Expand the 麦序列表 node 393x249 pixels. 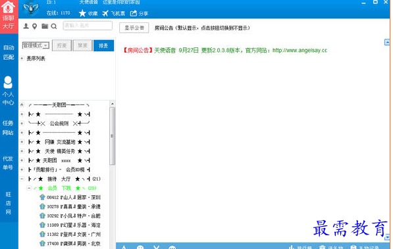pyautogui.click(x=22, y=58)
